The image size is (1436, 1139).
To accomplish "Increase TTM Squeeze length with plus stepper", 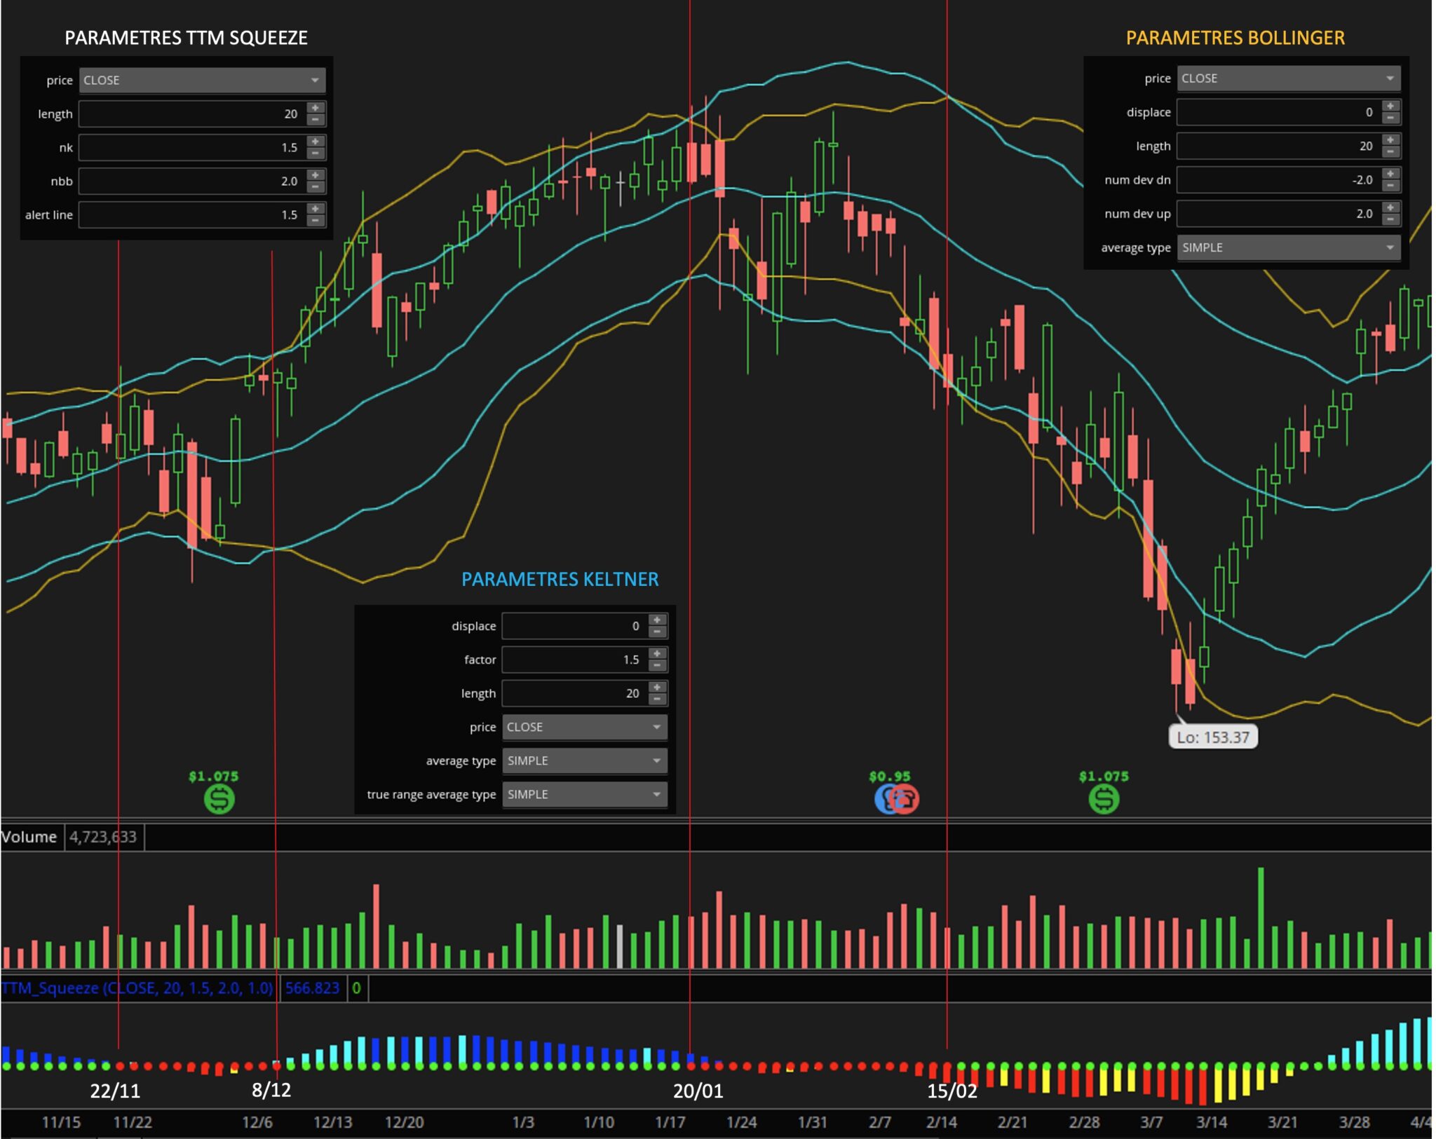I will pyautogui.click(x=316, y=108).
